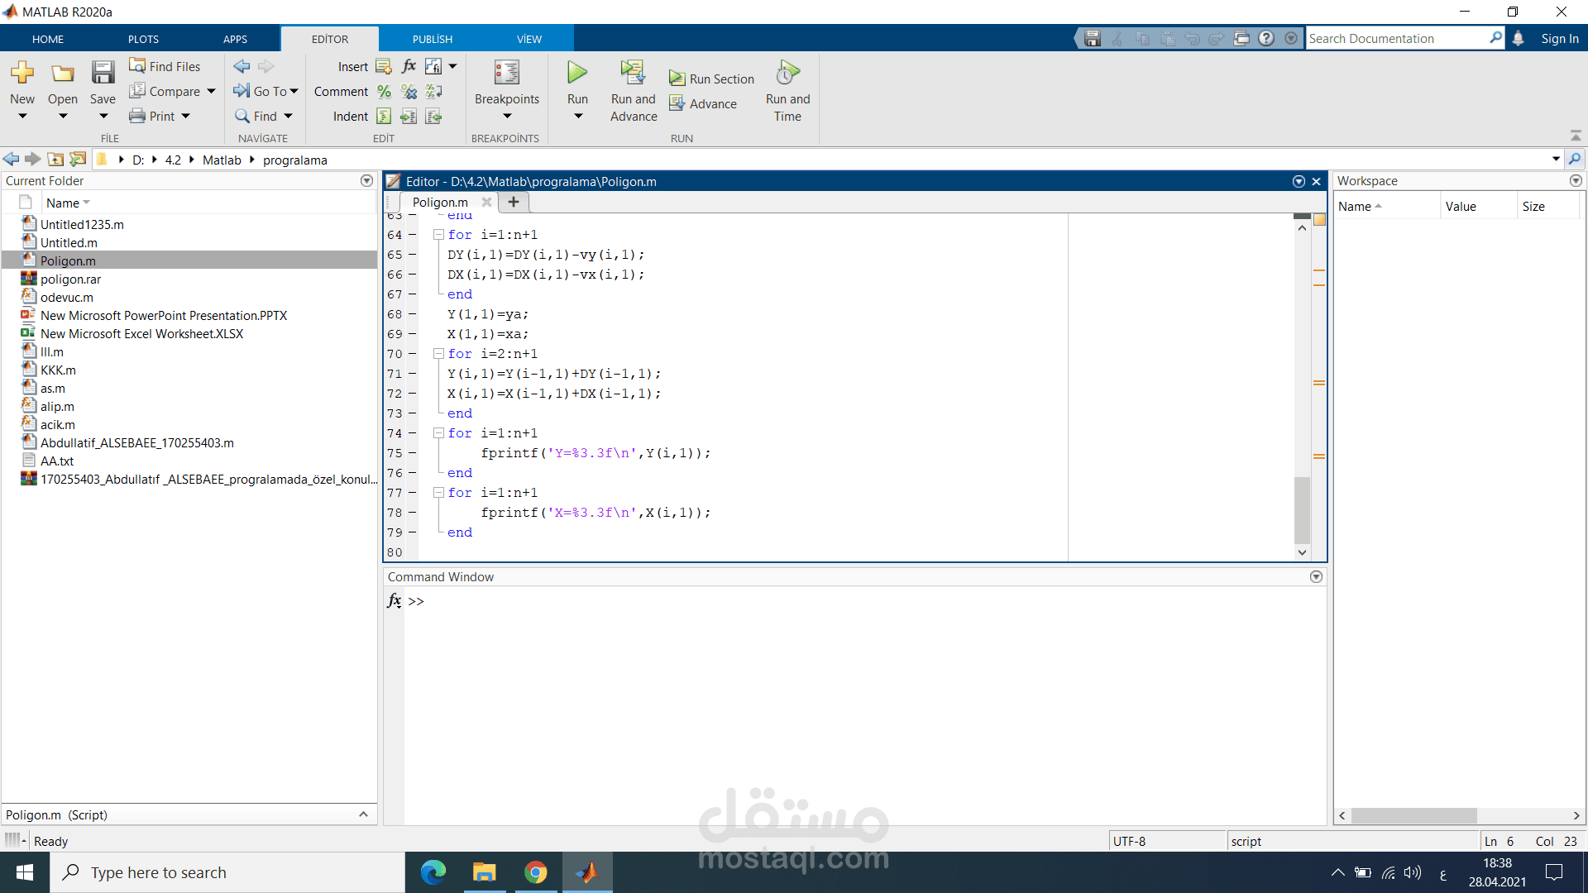Click the Find Files icon
1588x893 pixels.
tap(137, 66)
